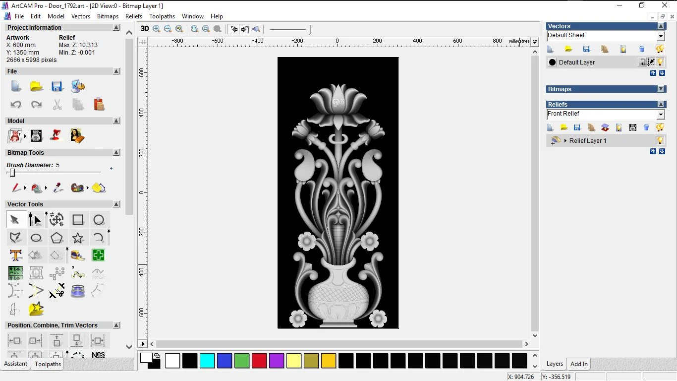Click the Undo arrow icon

point(16,105)
